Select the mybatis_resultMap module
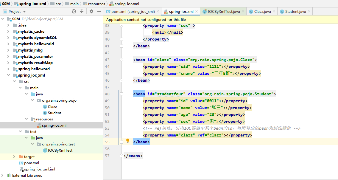The image size is (338, 180). coord(35,63)
